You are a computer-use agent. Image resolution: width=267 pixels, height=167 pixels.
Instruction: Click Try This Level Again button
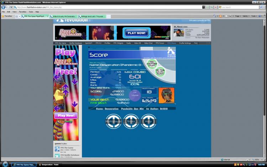tap(160, 72)
